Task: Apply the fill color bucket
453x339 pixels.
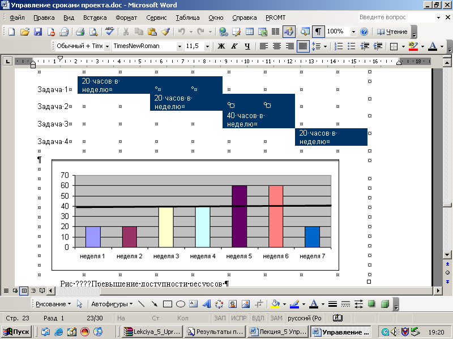Action: point(276,304)
